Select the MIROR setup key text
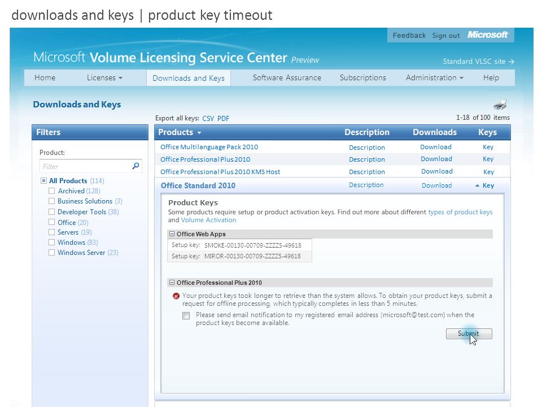The image size is (542, 407). pos(252,256)
